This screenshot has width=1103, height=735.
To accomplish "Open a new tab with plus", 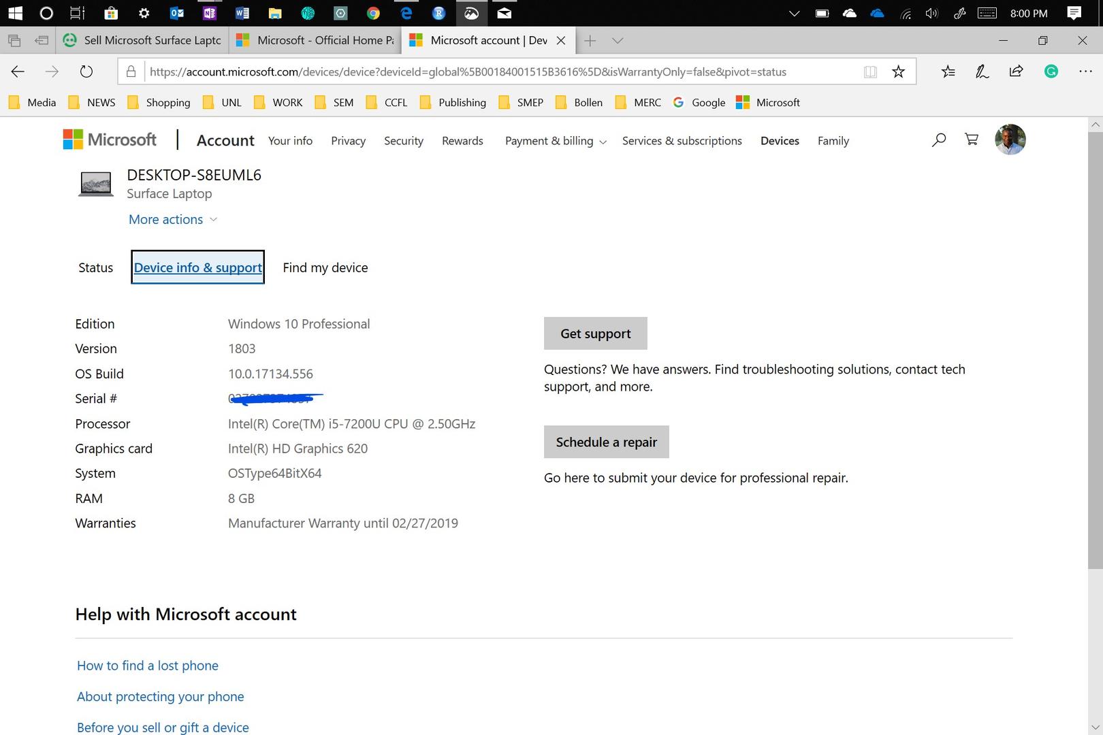I will point(590,40).
